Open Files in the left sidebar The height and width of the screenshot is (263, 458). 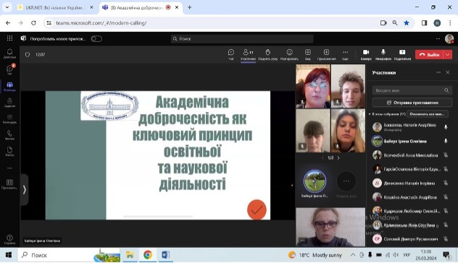9,152
